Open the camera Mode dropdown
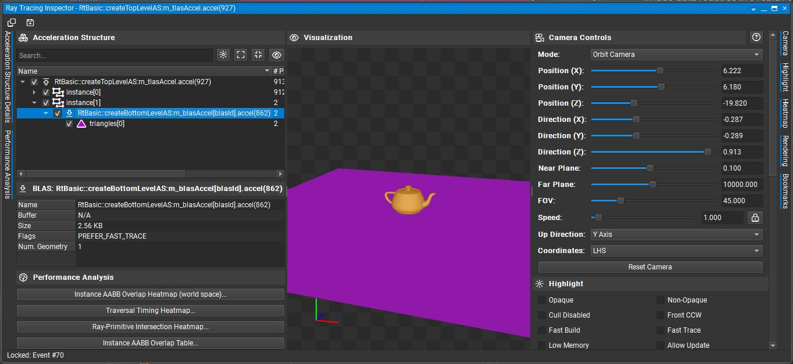793x364 pixels. tap(676, 55)
